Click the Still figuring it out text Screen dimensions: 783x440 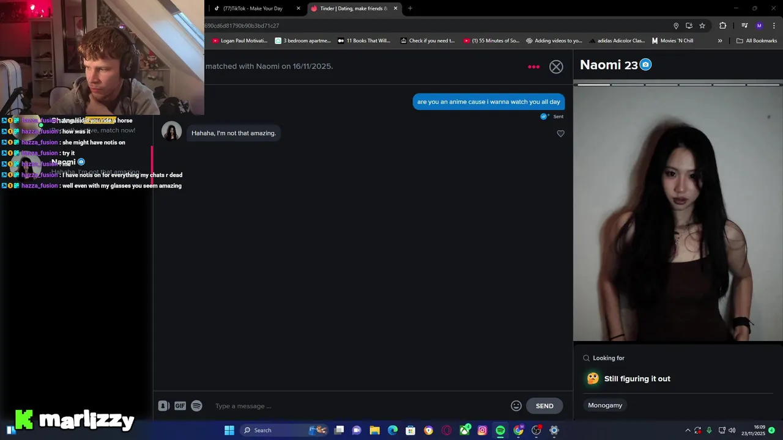click(x=637, y=379)
